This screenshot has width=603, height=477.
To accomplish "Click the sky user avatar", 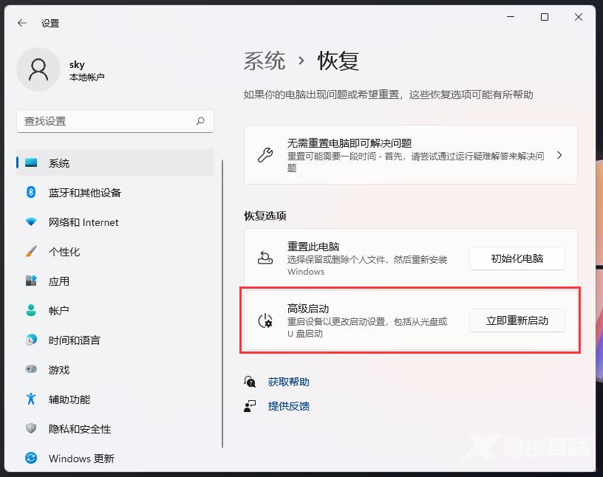I will point(38,69).
